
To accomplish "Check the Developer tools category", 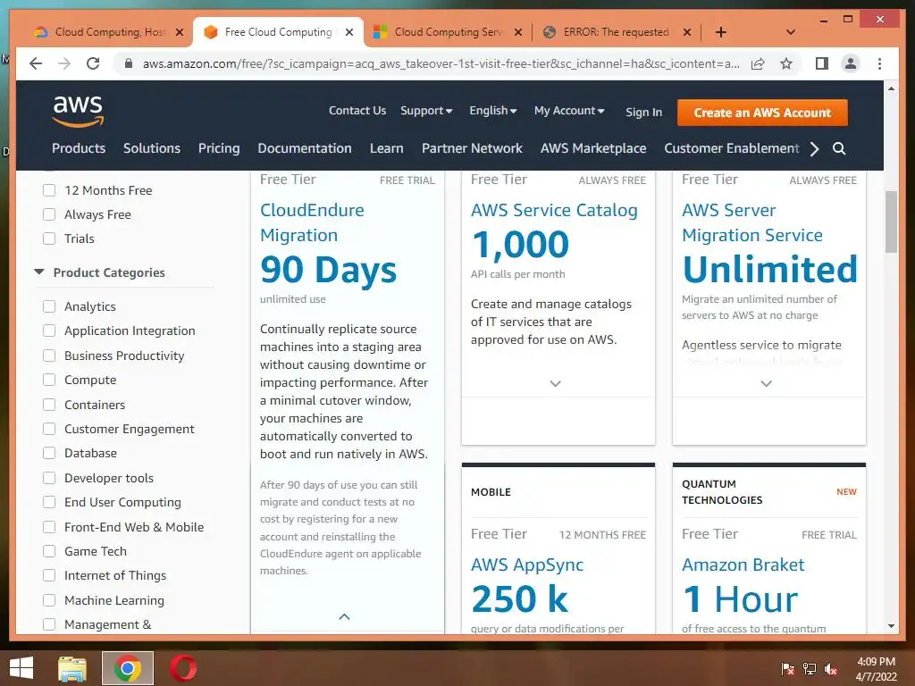I will coord(50,478).
